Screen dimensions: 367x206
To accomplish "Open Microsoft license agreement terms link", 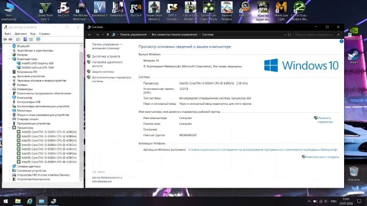I will click(263, 150).
